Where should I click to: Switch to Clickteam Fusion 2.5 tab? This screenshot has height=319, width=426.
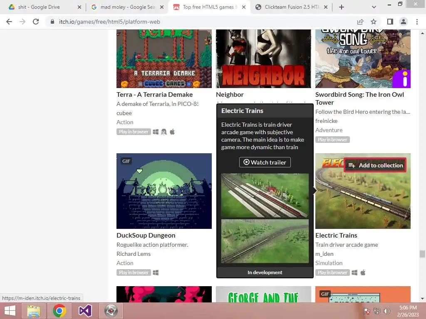tap(288, 7)
